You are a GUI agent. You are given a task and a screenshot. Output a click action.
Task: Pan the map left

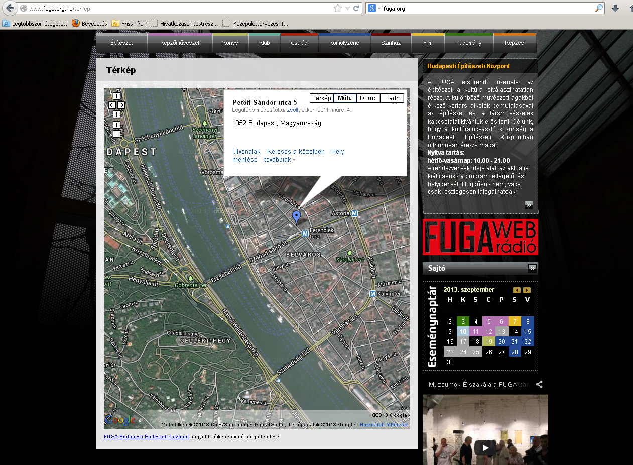pyautogui.click(x=112, y=105)
